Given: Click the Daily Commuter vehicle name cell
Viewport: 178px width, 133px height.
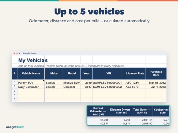Looking at the screenshot, I should [x=31, y=87].
